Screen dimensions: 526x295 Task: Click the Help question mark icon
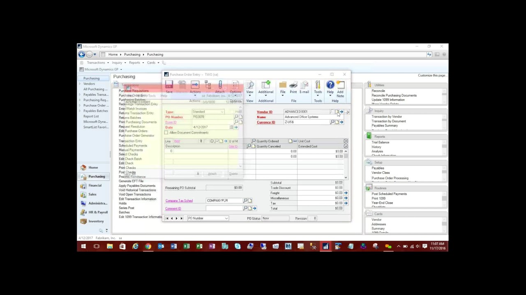330,85
